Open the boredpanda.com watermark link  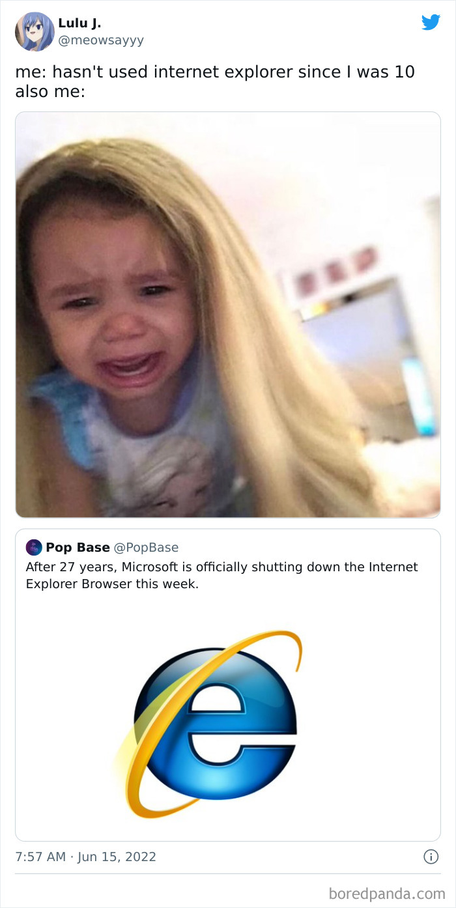[387, 892]
